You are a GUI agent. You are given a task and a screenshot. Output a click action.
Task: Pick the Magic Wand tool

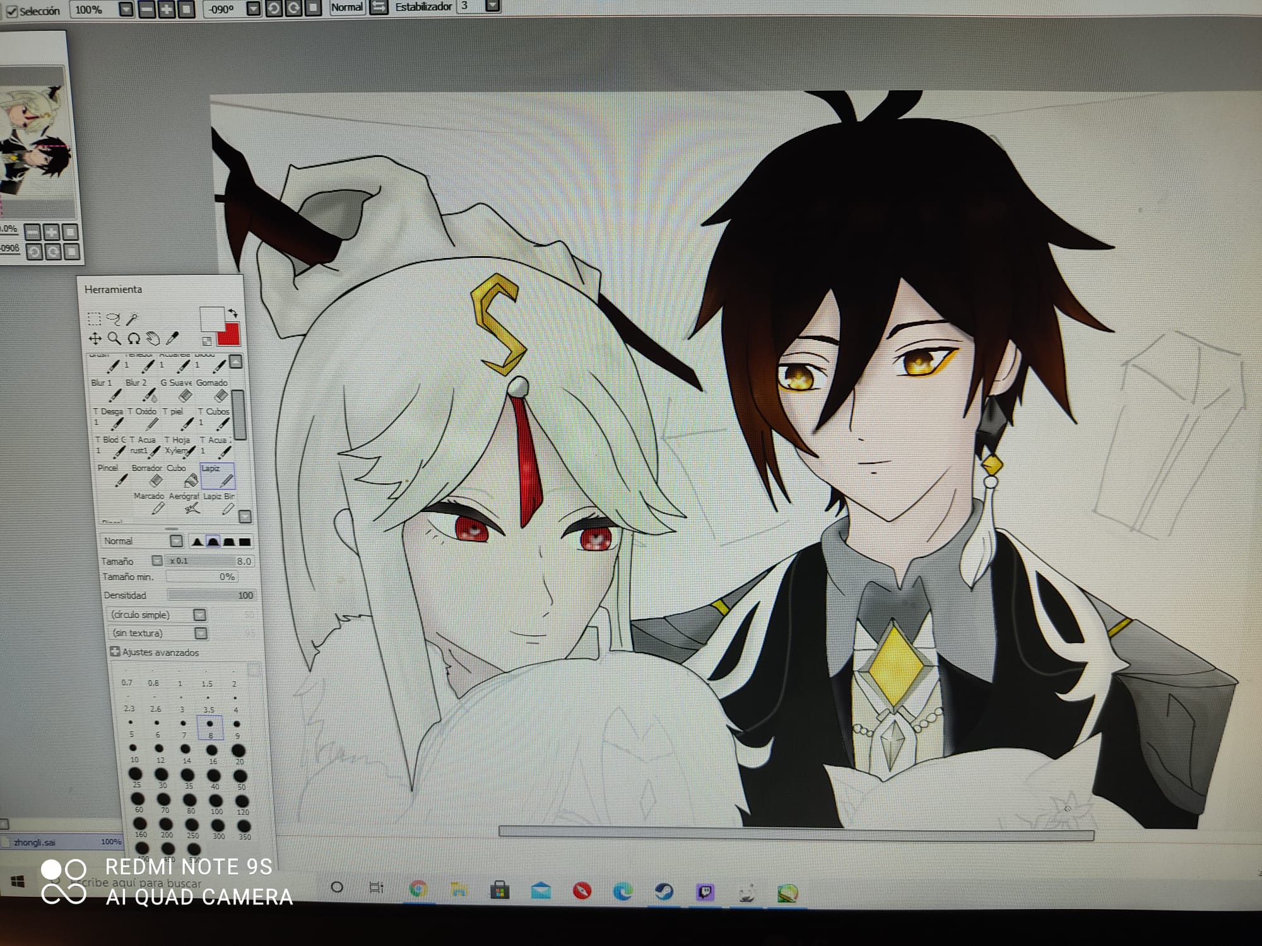point(132,318)
